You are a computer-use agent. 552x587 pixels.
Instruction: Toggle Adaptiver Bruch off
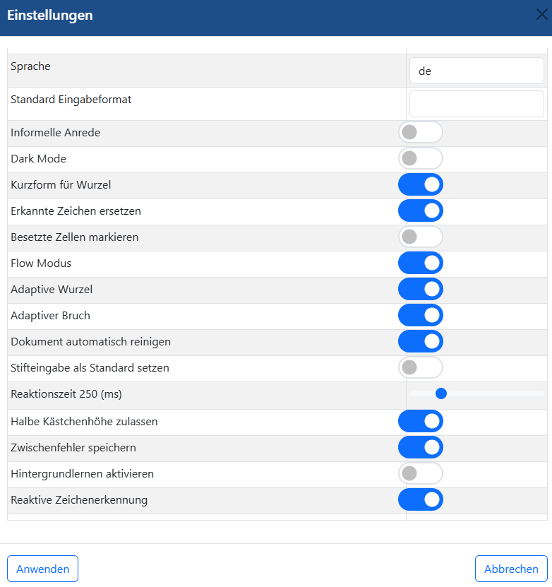point(421,315)
